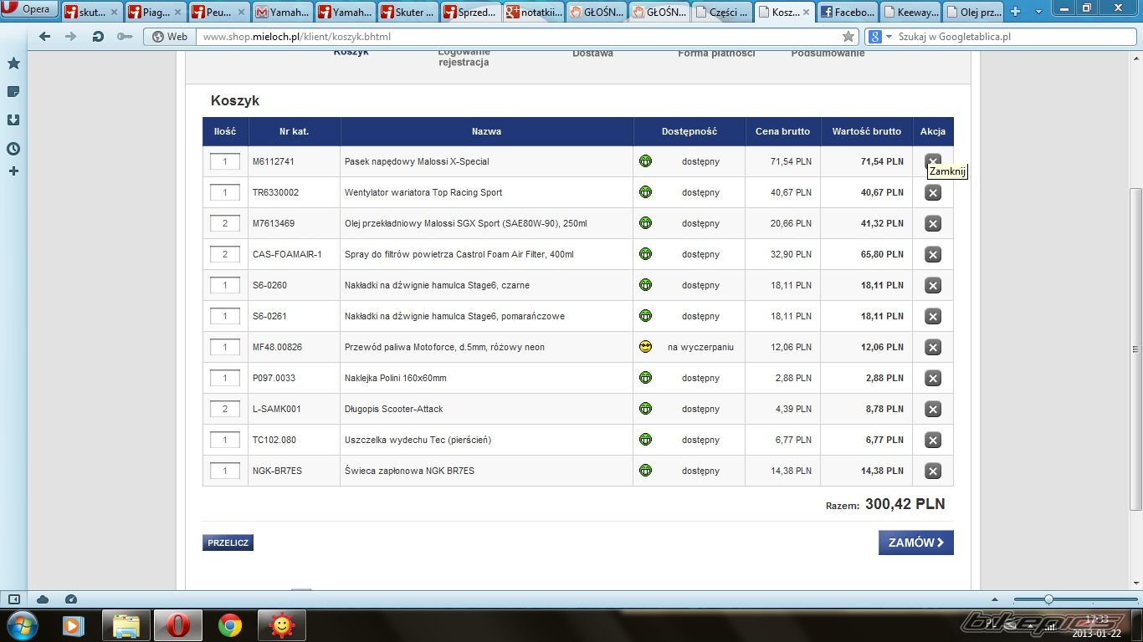The width and height of the screenshot is (1143, 642).
Task: Switch to the Skuter... tab
Action: (407, 13)
